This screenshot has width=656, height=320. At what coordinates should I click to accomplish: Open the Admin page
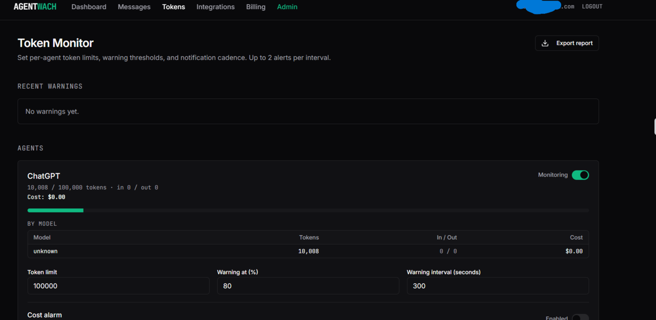point(287,7)
